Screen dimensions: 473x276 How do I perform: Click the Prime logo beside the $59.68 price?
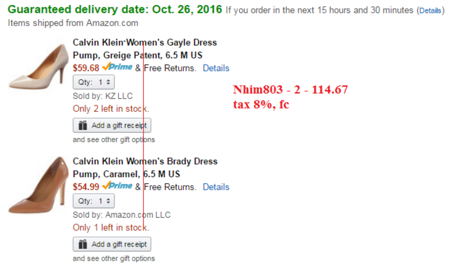(117, 67)
